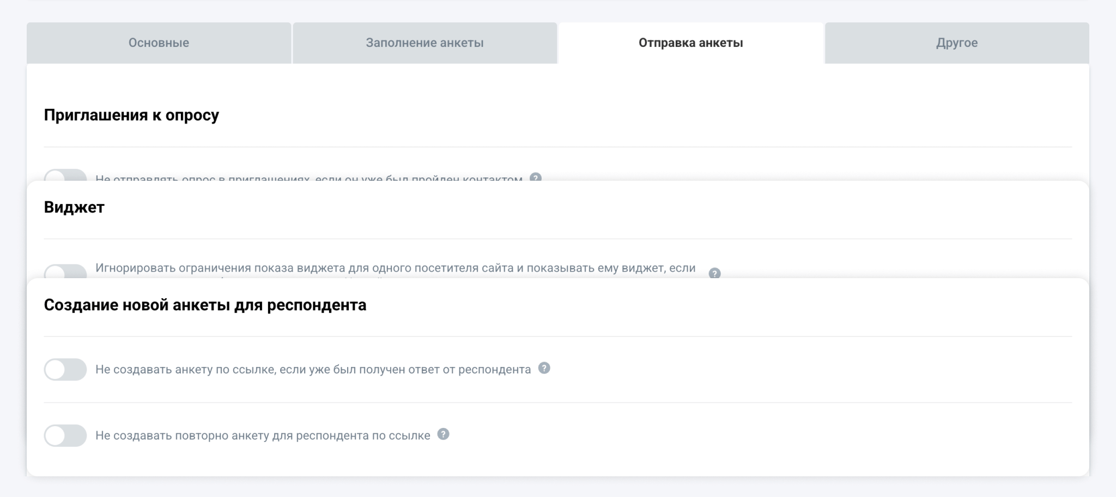Enable "Не создавать анкету по ссылке" toggle switch
The image size is (1116, 497).
tap(65, 370)
